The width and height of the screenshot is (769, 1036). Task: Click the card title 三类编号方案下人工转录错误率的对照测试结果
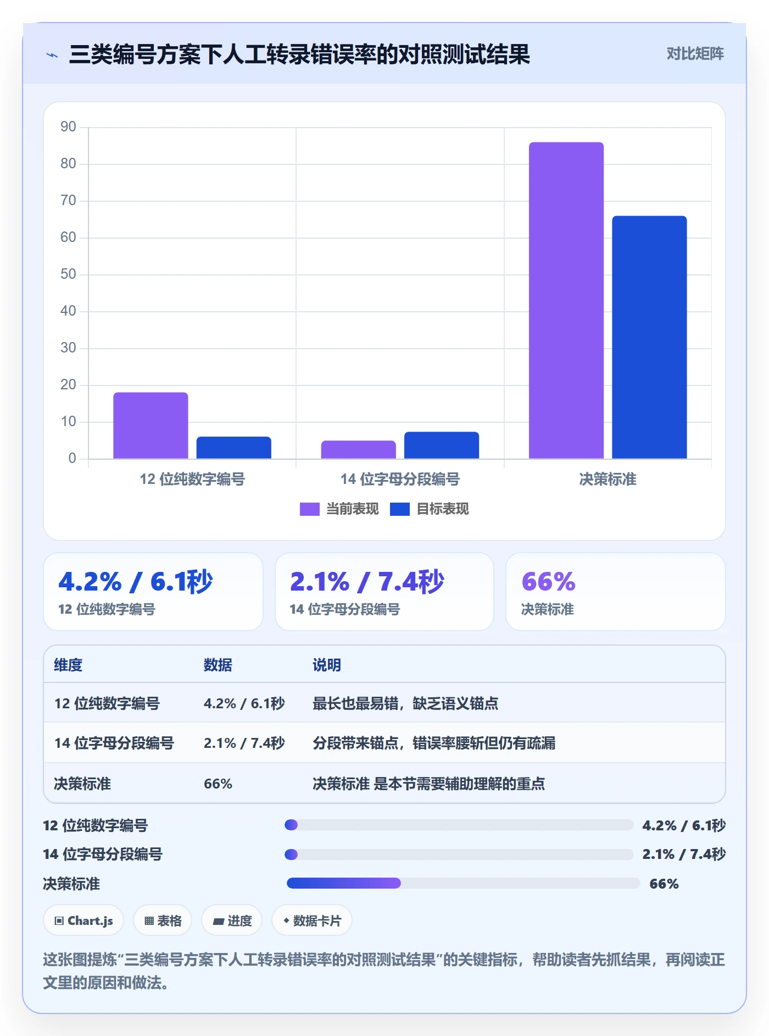pyautogui.click(x=299, y=54)
